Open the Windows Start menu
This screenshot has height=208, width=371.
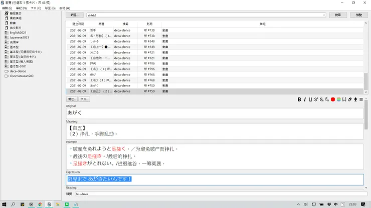click(4, 204)
